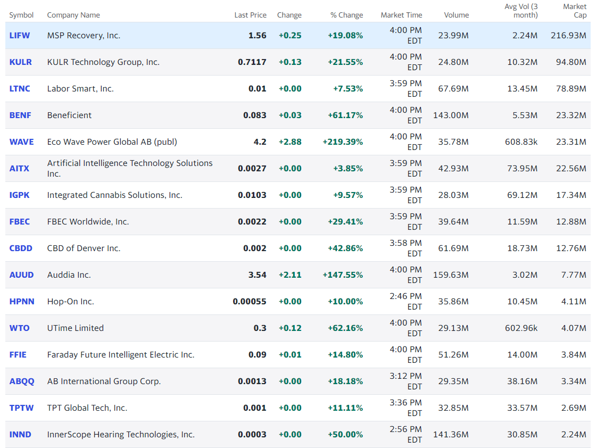This screenshot has width=596, height=448.
Task: Open the LIFW ticker symbol link
Action: pyautogui.click(x=19, y=35)
